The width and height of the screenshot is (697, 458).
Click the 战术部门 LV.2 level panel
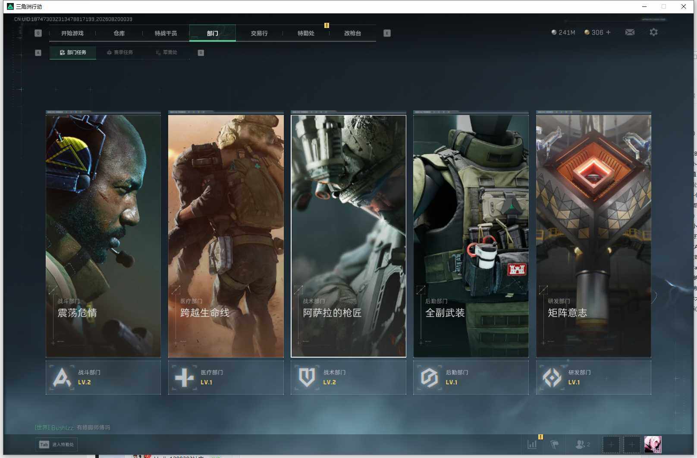click(x=348, y=377)
